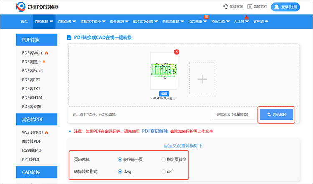
Task: Select PDF转TXT in sidebar
Action: tap(31, 89)
